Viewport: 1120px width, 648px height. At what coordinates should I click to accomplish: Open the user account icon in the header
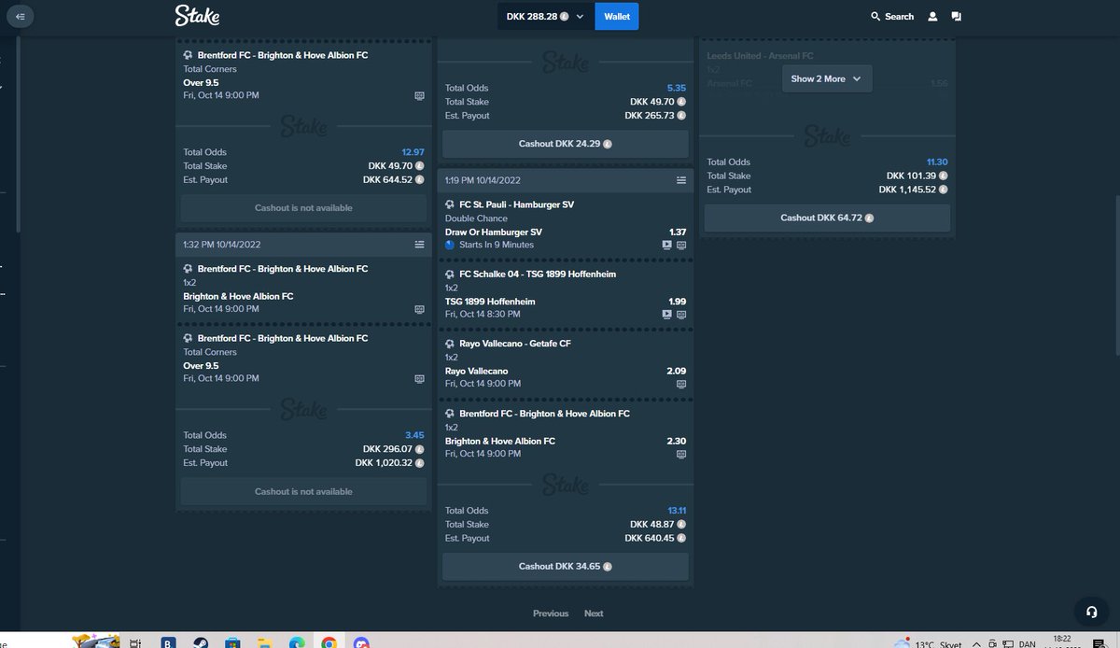pos(932,17)
